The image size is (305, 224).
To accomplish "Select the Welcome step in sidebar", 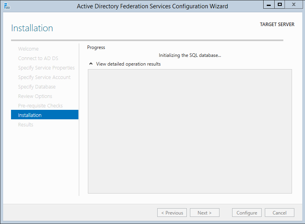I will pos(28,49).
